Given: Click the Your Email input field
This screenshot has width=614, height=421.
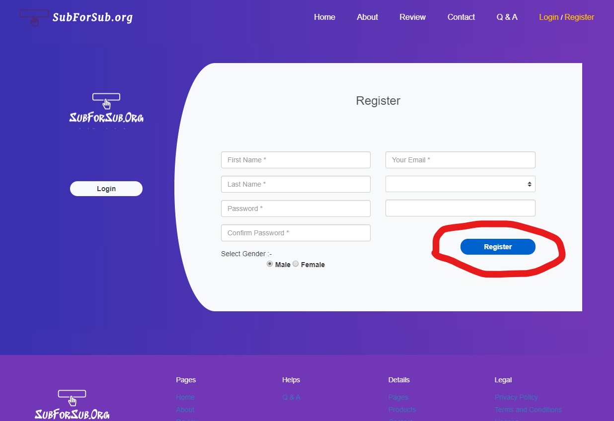Looking at the screenshot, I should tap(460, 160).
